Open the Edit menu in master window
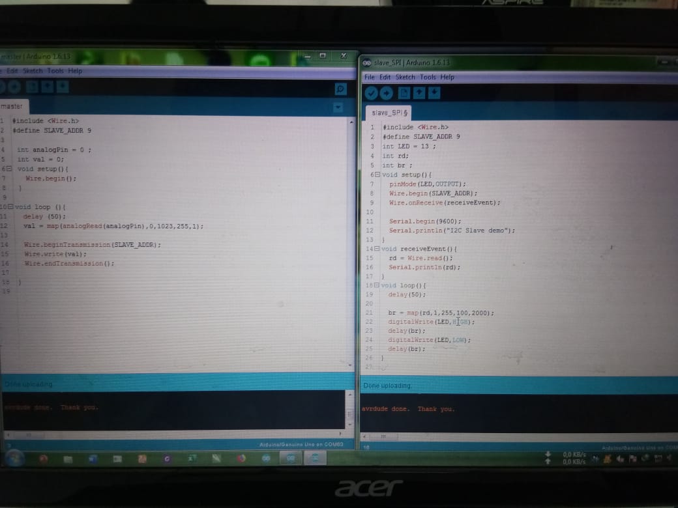The height and width of the screenshot is (508, 678). tap(12, 71)
